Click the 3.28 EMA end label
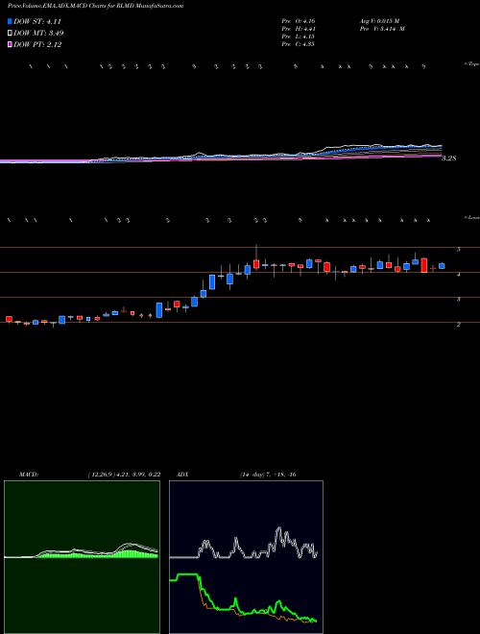Screen dimensions: 480x634 448,158
